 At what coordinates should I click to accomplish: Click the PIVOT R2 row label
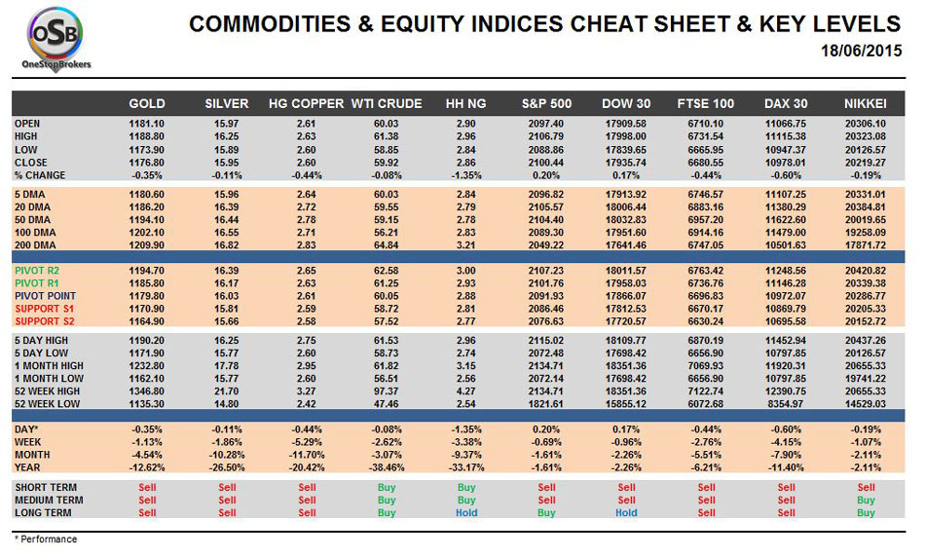click(37, 271)
